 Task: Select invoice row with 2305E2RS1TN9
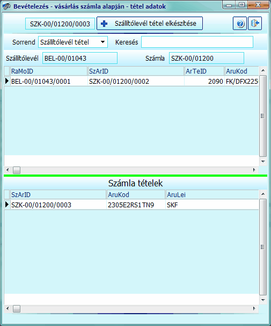point(131,205)
